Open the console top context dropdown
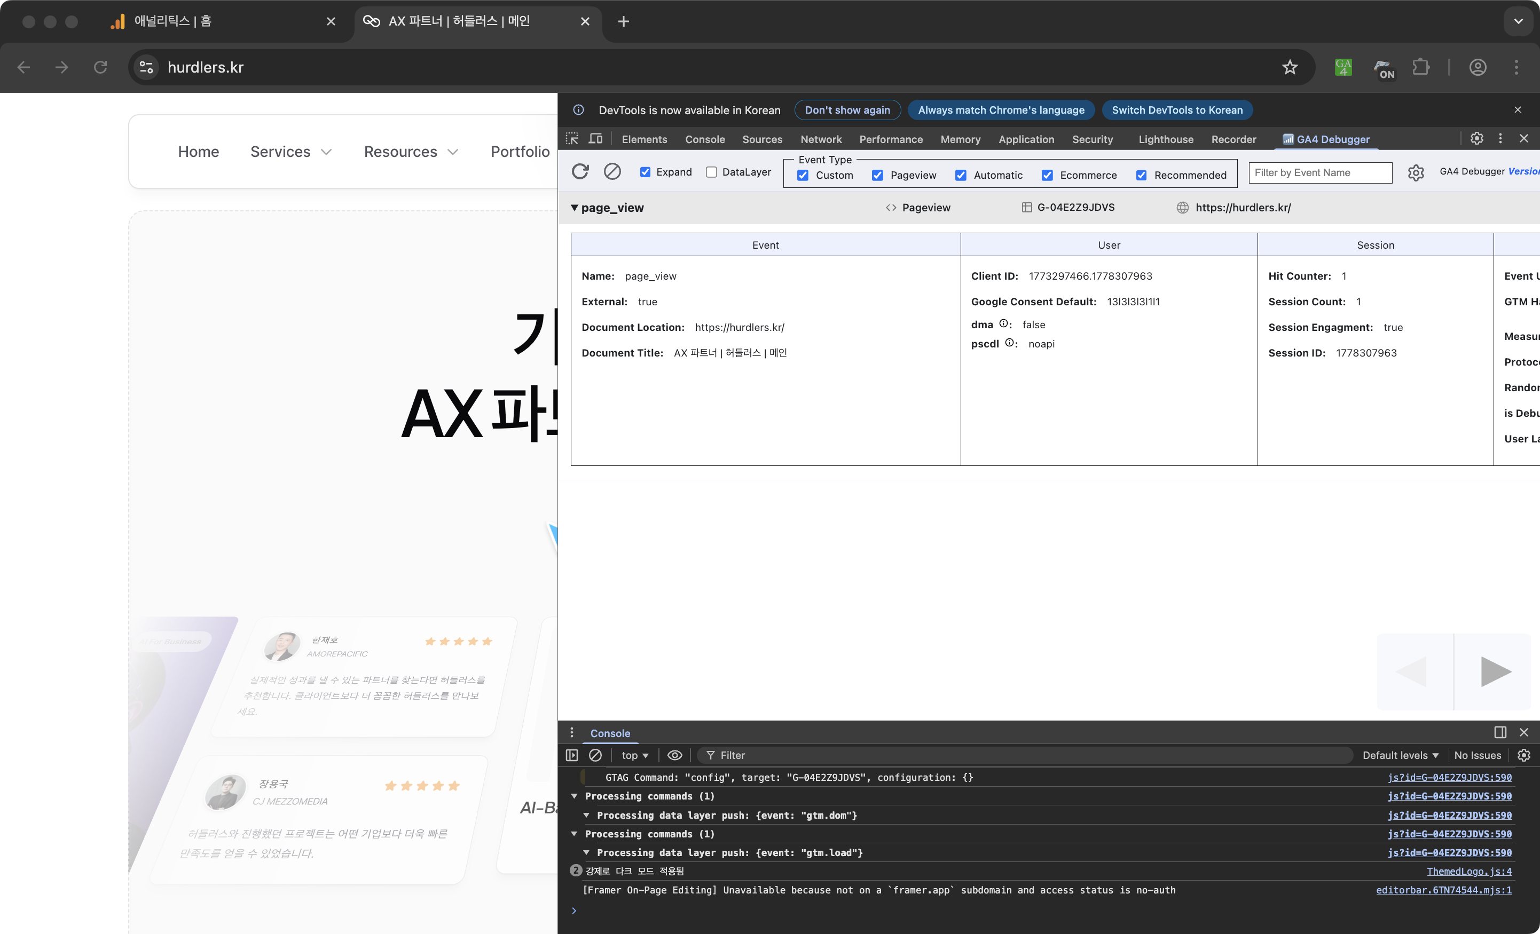The width and height of the screenshot is (1540, 934). click(x=634, y=755)
